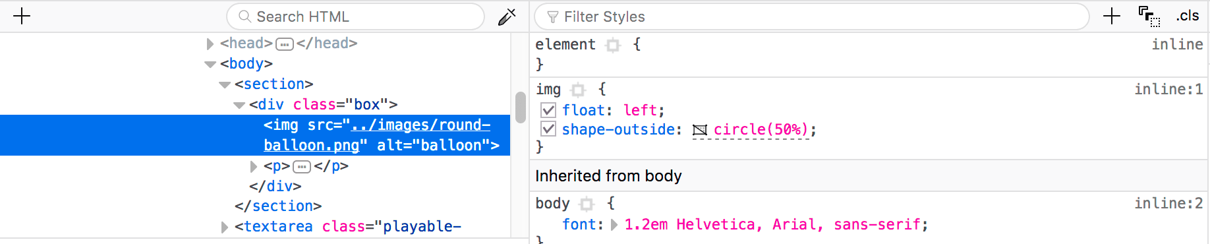
Task: Select the closing /section tag
Action: point(278,206)
